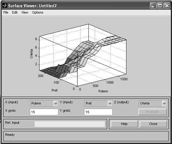Click the Oferta axis label on plot
Screen dimensions: 172x144
coord(32,54)
